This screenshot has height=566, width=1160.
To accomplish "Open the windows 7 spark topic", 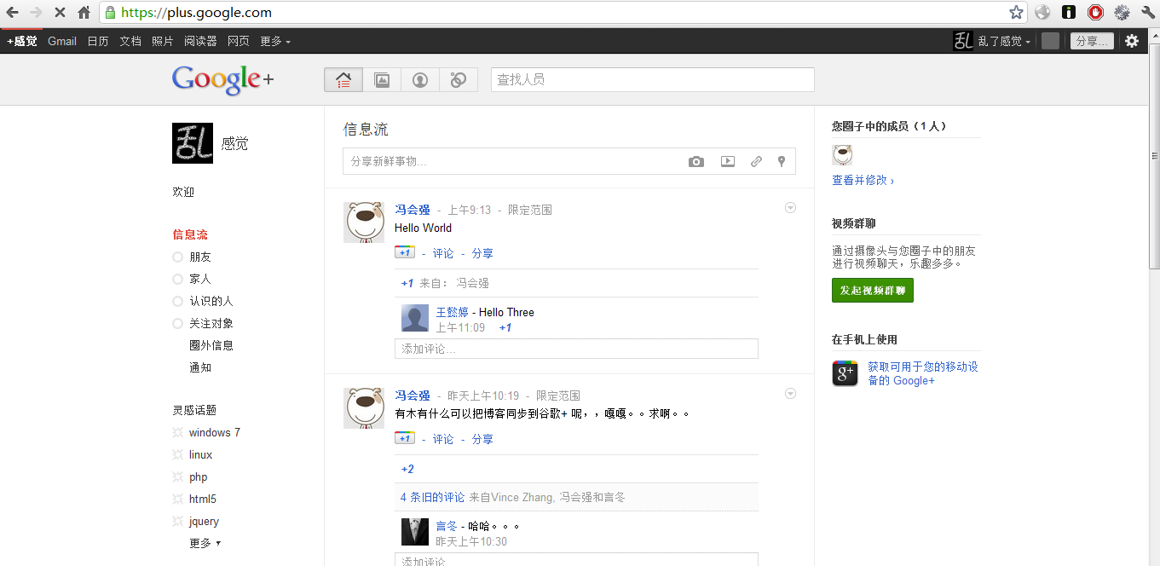I will 214,432.
